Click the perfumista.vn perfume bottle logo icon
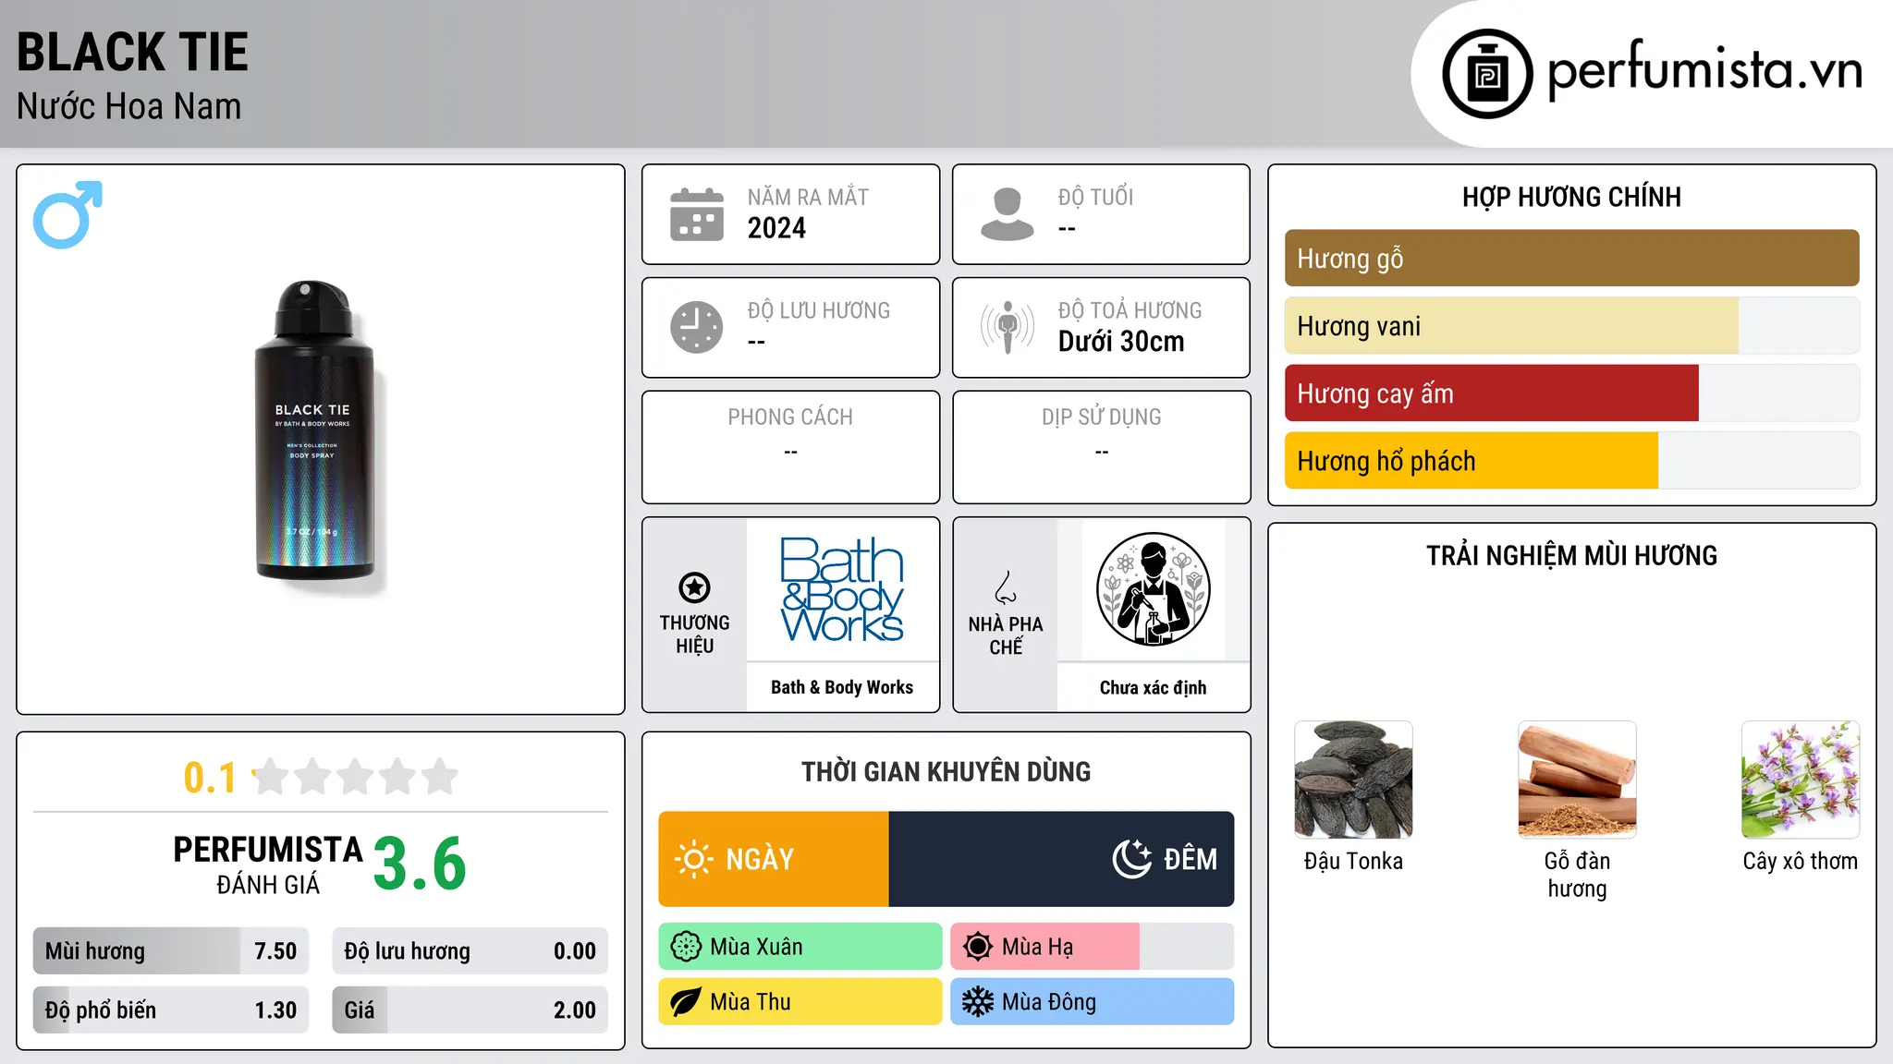Screen dimensions: 1893x1064 tap(1487, 74)
